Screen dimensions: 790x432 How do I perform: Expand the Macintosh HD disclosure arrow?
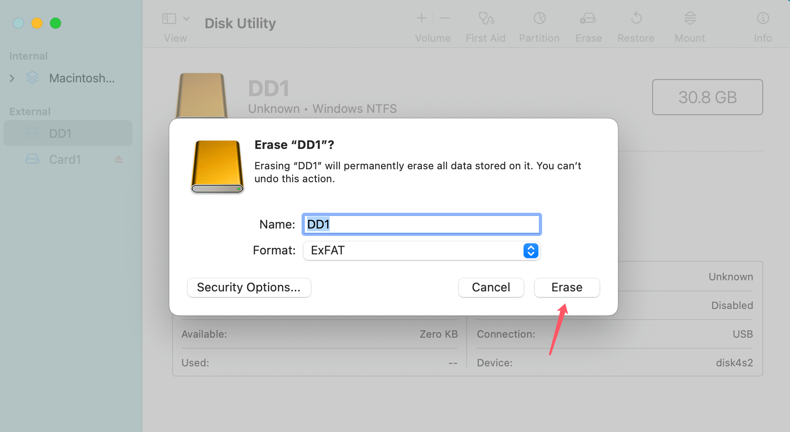pos(12,78)
